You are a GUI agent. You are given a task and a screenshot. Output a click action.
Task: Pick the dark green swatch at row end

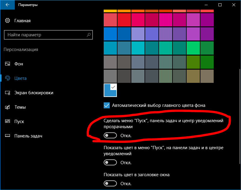point(207,62)
